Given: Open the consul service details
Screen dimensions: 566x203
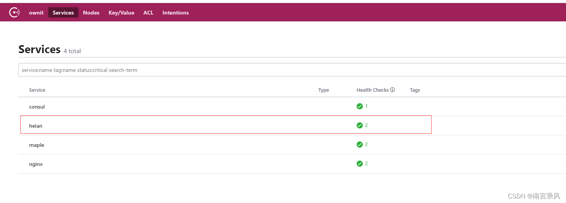Looking at the screenshot, I should pos(37,107).
